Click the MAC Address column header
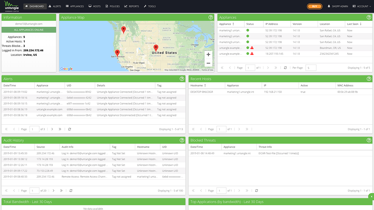 coord(354,85)
